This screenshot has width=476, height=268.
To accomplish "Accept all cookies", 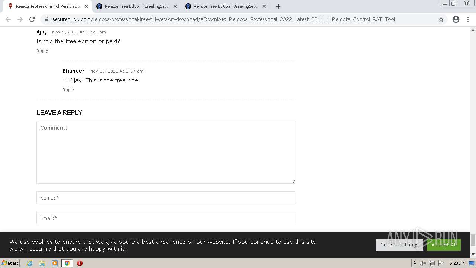I will pos(444,245).
